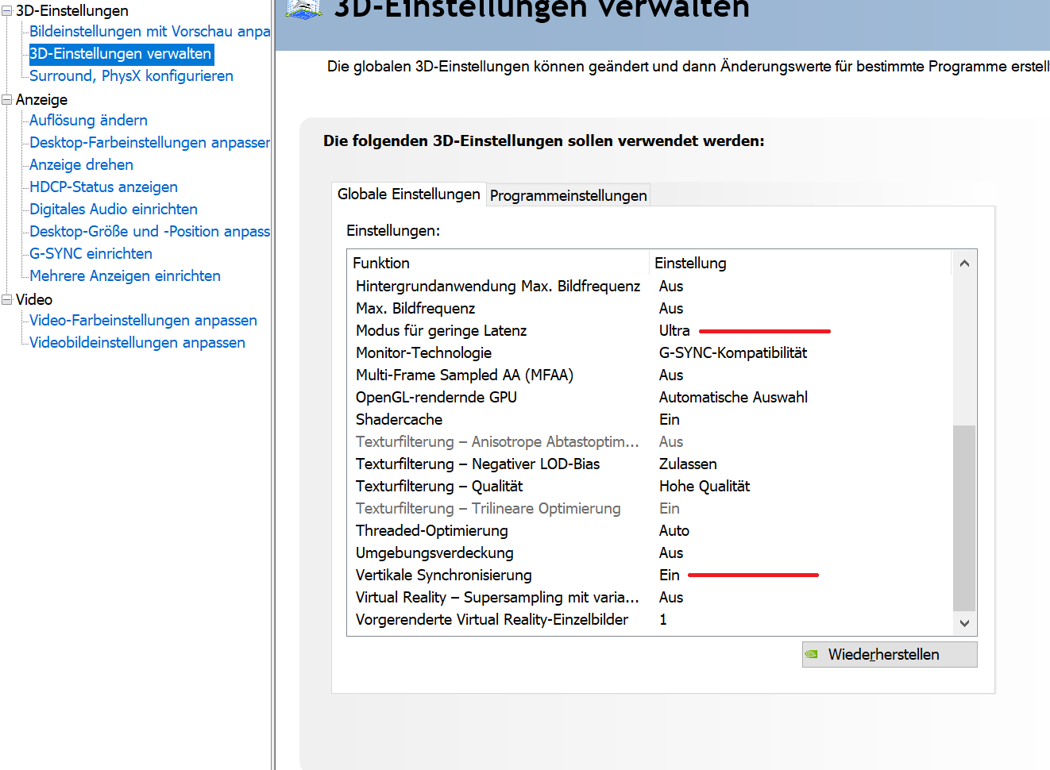This screenshot has width=1050, height=770.
Task: Select Texturfilterung – Qualität row
Action: point(650,486)
